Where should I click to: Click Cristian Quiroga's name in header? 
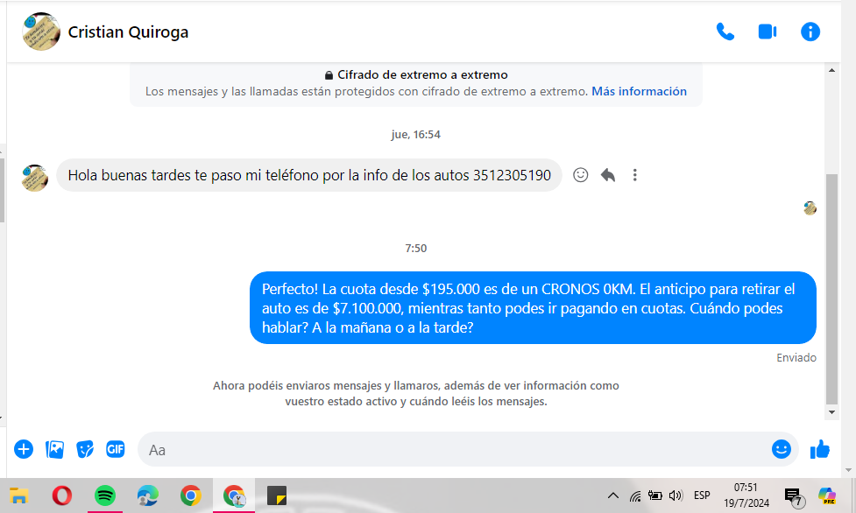[x=128, y=32]
